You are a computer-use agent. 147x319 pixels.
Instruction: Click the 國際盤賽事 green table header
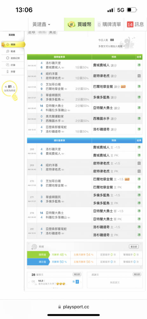[x=59, y=57]
